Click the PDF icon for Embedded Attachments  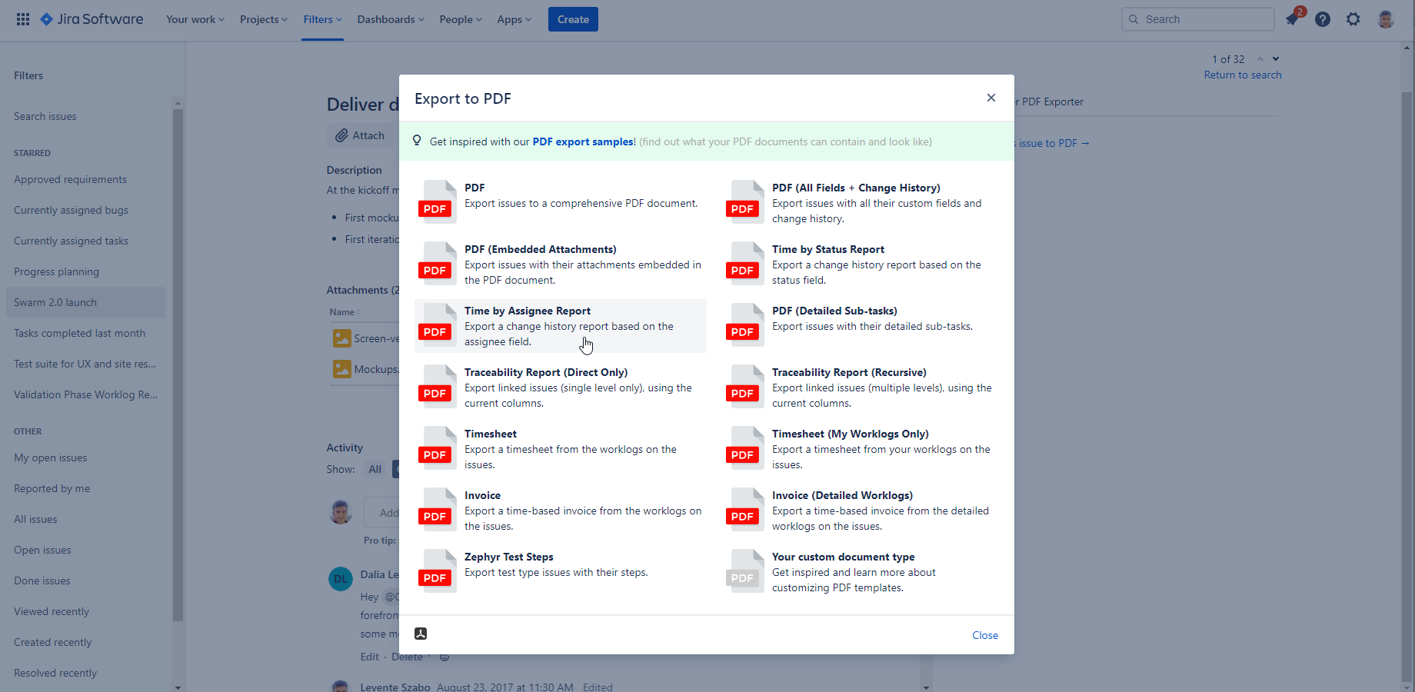tap(438, 263)
